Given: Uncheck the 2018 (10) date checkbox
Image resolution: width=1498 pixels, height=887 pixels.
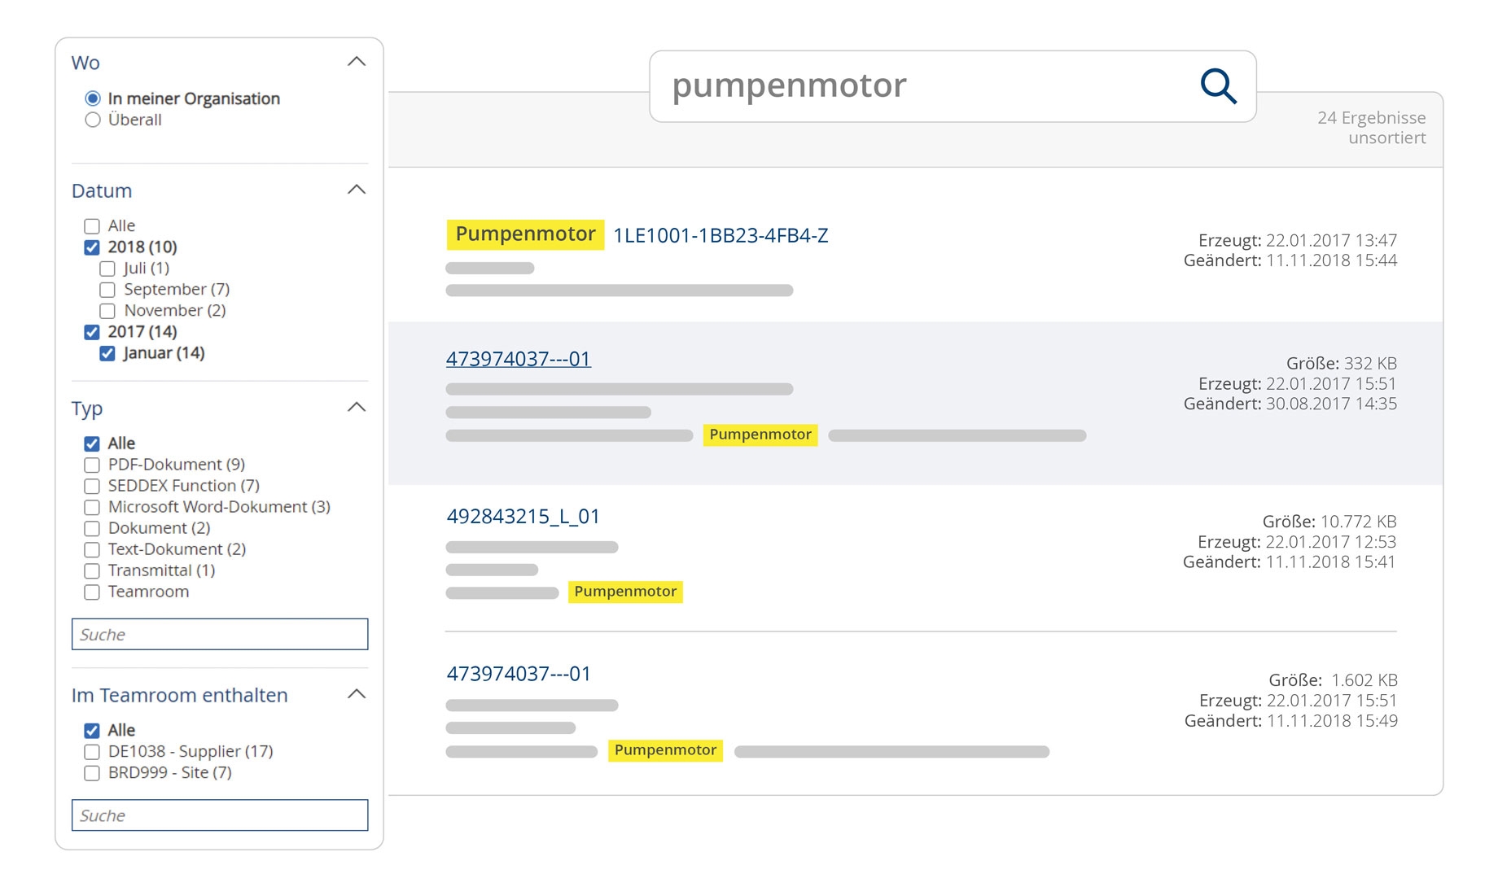Looking at the screenshot, I should pos(92,247).
